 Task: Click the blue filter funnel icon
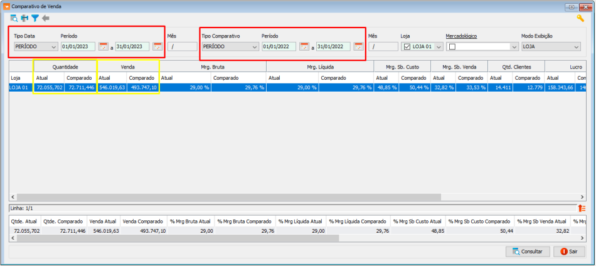click(35, 18)
